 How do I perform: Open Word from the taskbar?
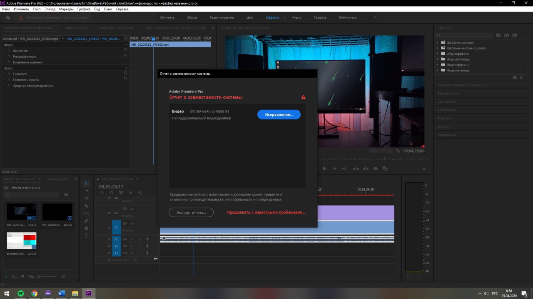(62, 293)
